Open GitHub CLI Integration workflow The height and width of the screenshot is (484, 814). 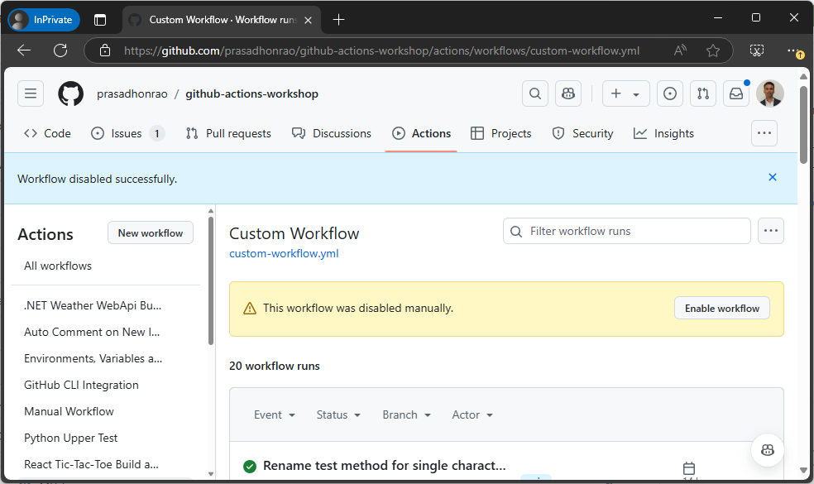point(82,385)
